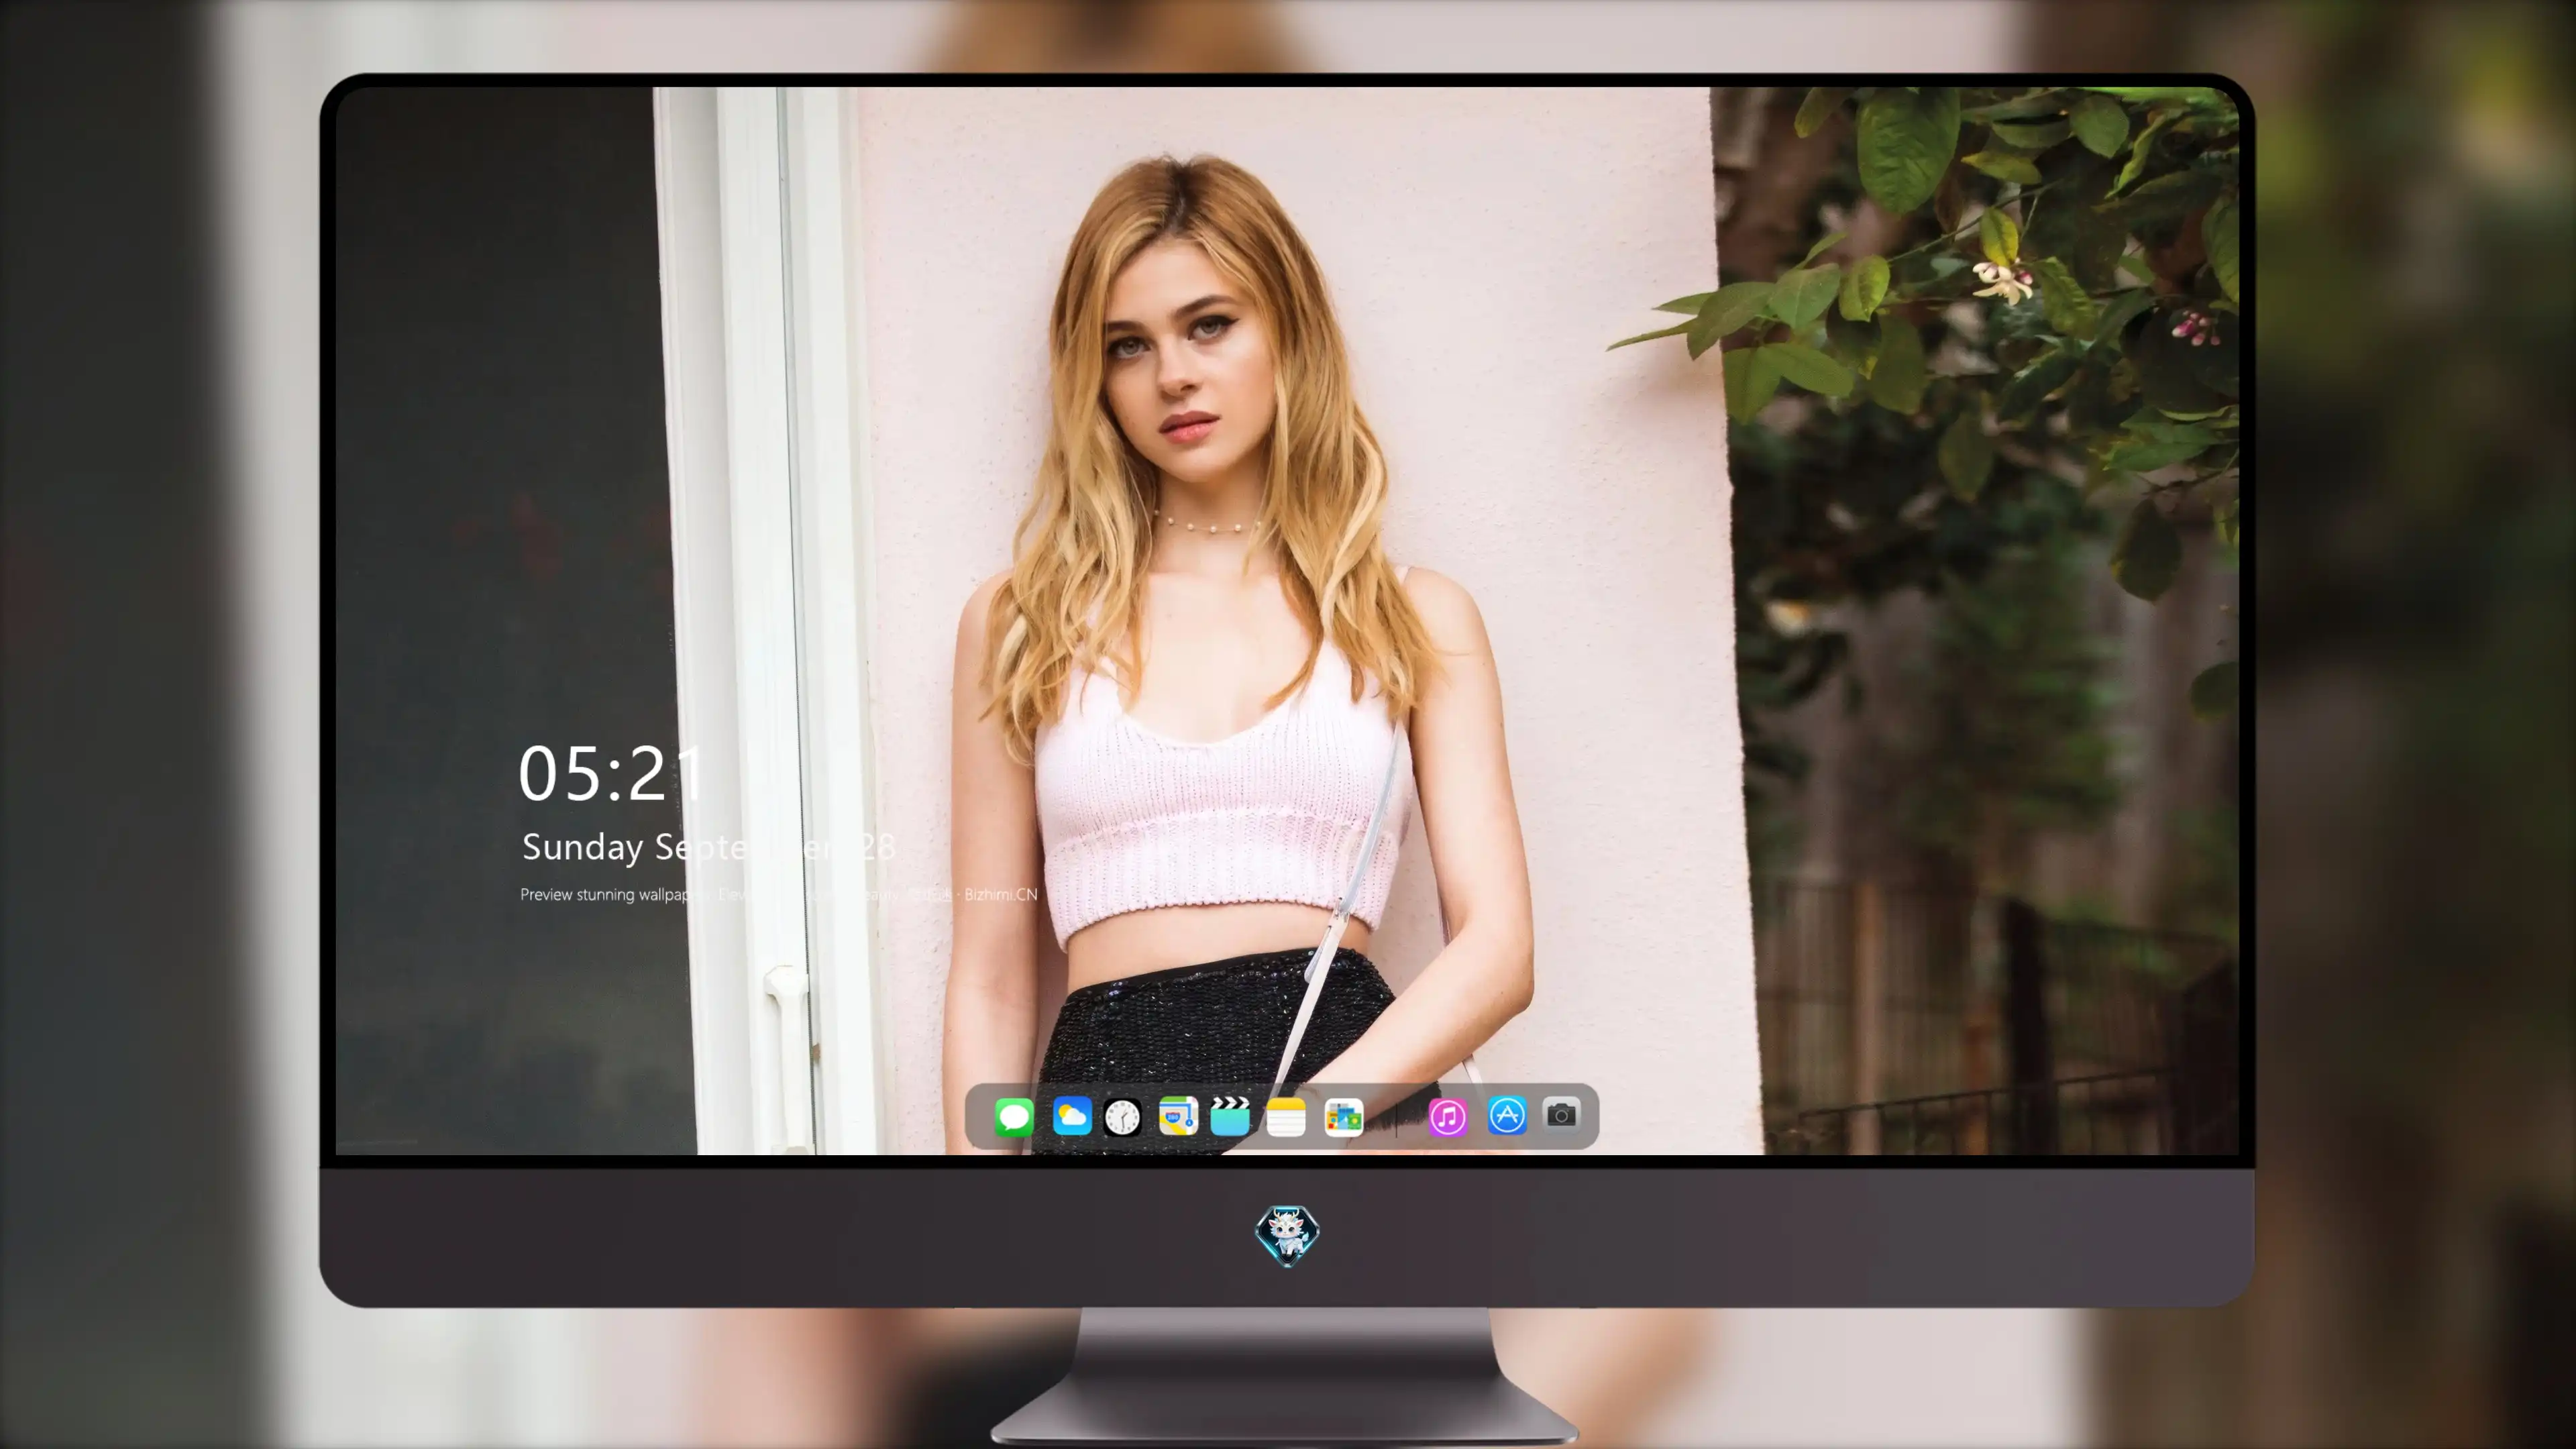Open the Videos clapperboard app icon
The height and width of the screenshot is (1449, 2576).
[x=1230, y=1116]
